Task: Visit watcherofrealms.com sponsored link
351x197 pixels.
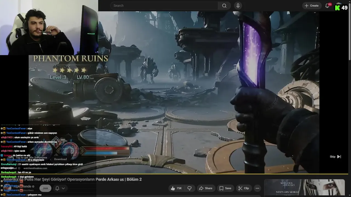Action: click(35, 168)
